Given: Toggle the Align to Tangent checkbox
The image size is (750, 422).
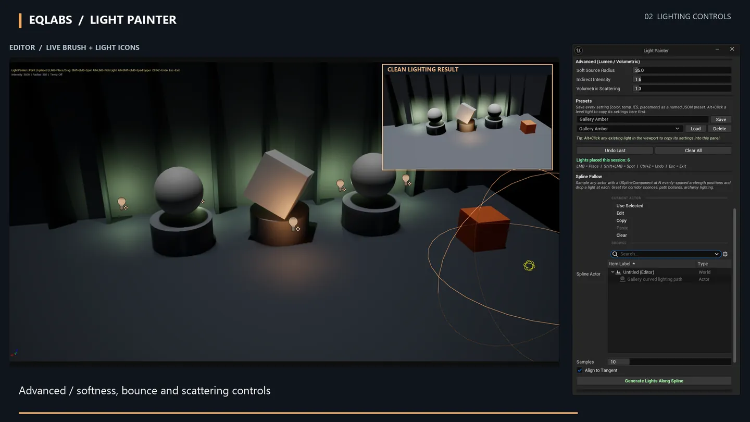Looking at the screenshot, I should (x=580, y=370).
